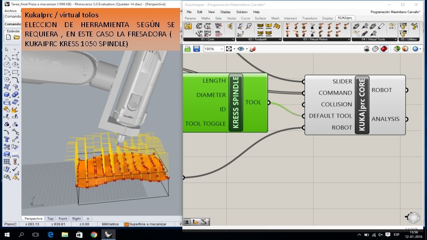Open Chrome from the taskbar
The height and width of the screenshot is (240, 427).
[94, 235]
